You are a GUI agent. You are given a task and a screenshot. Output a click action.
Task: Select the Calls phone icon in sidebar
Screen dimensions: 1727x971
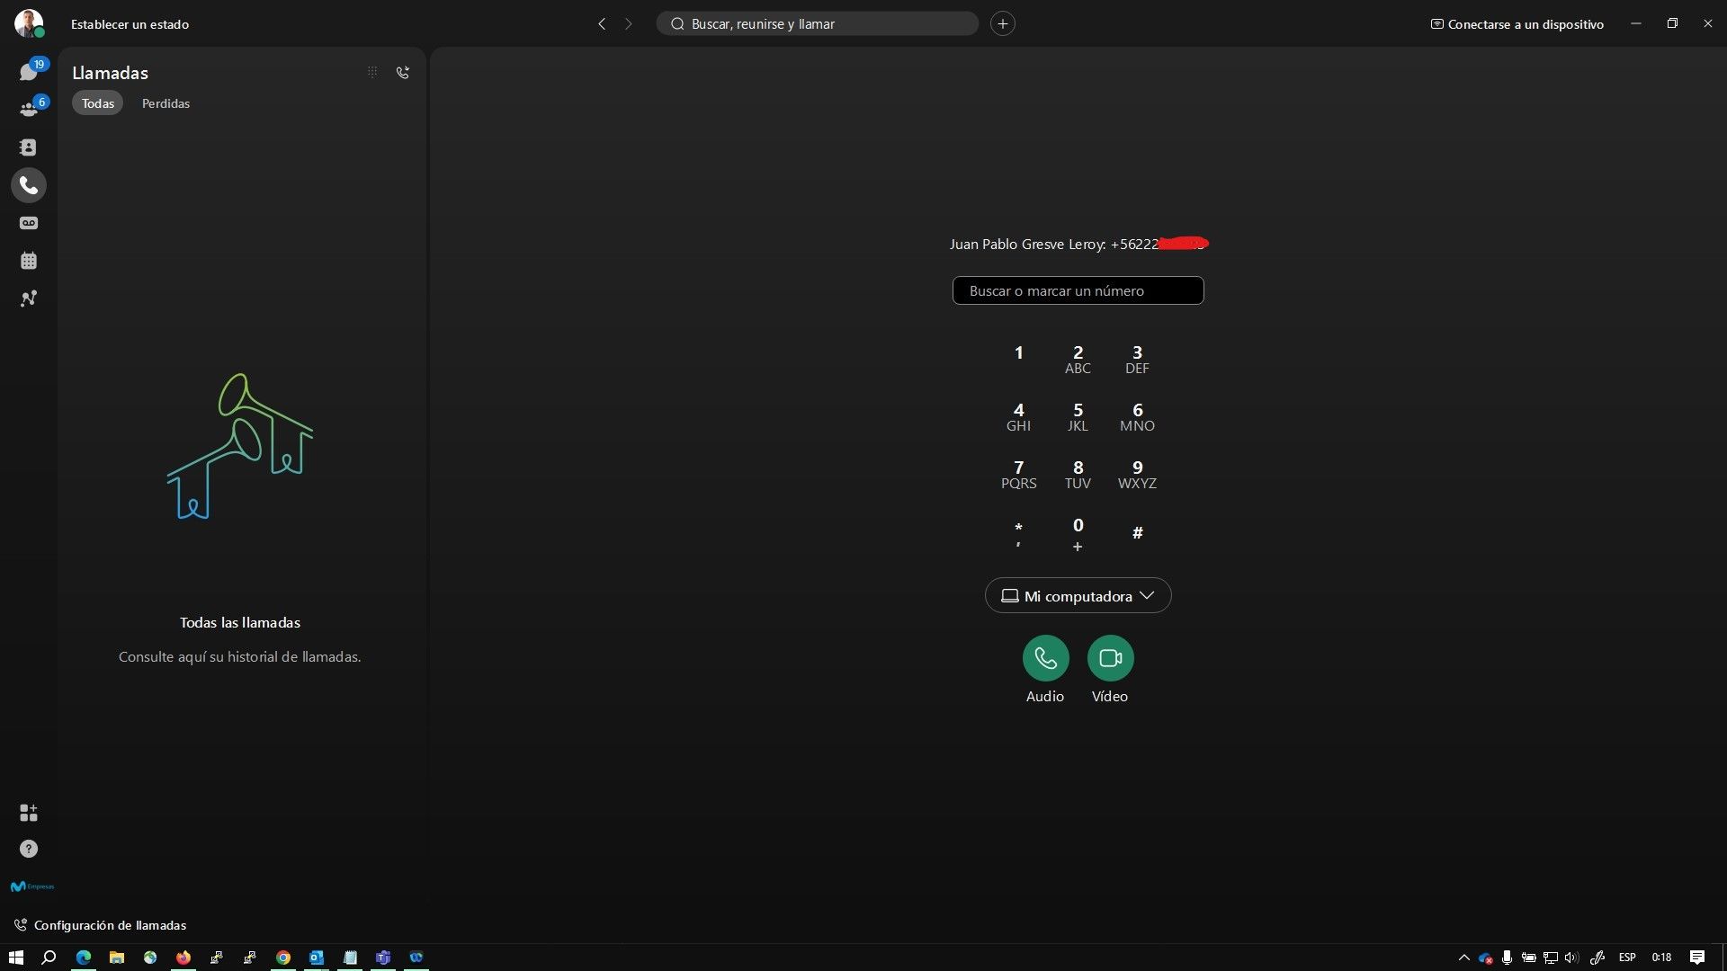29,185
